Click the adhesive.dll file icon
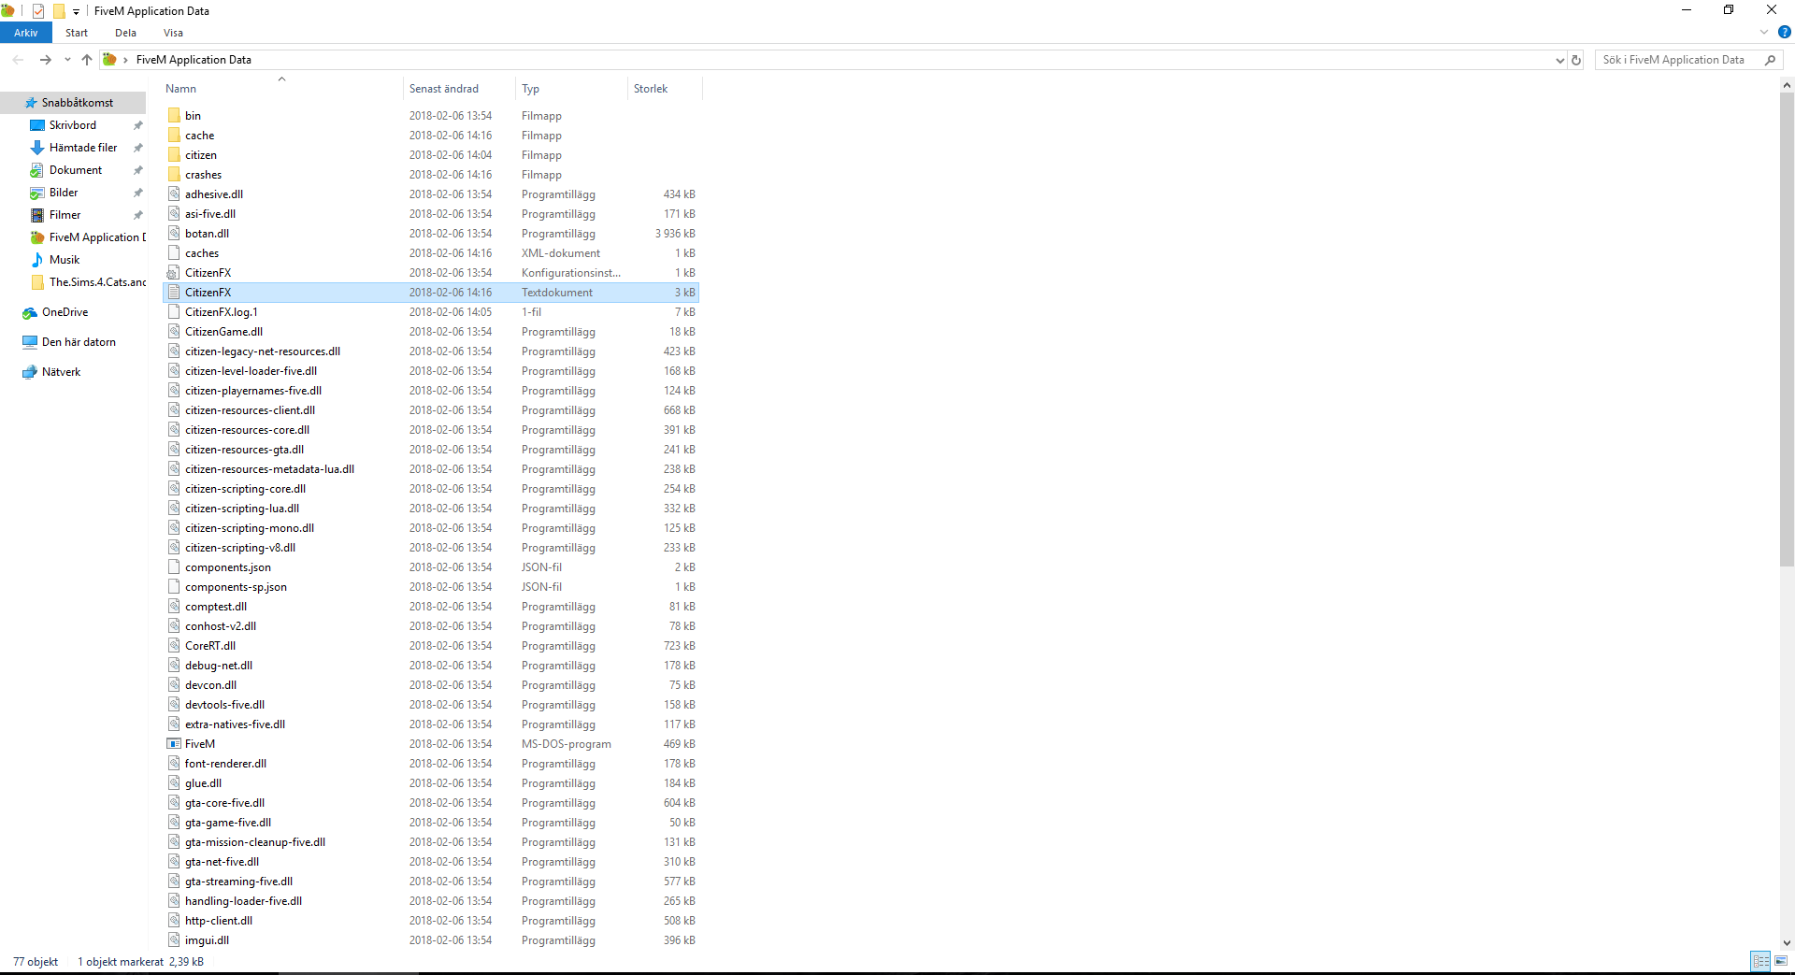 174,194
